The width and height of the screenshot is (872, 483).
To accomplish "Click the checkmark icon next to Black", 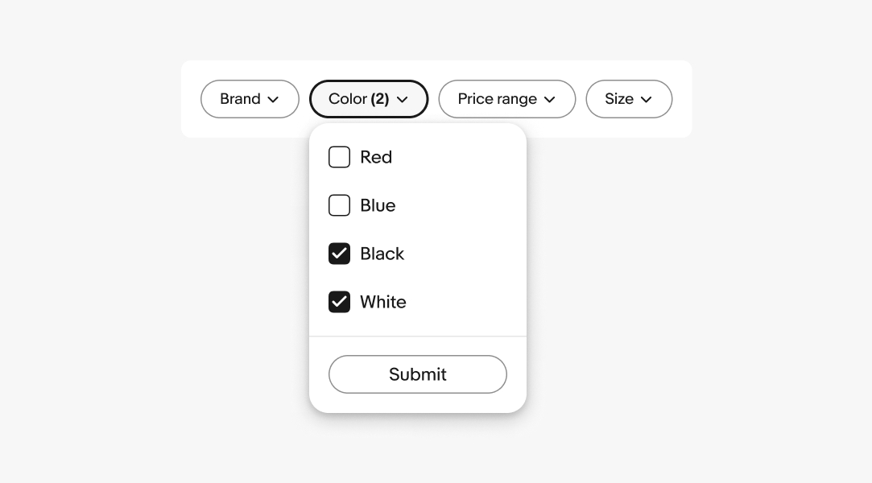I will click(x=339, y=254).
